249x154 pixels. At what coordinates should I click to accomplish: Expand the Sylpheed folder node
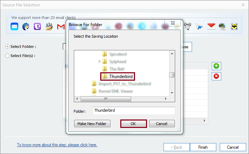tap(100, 61)
